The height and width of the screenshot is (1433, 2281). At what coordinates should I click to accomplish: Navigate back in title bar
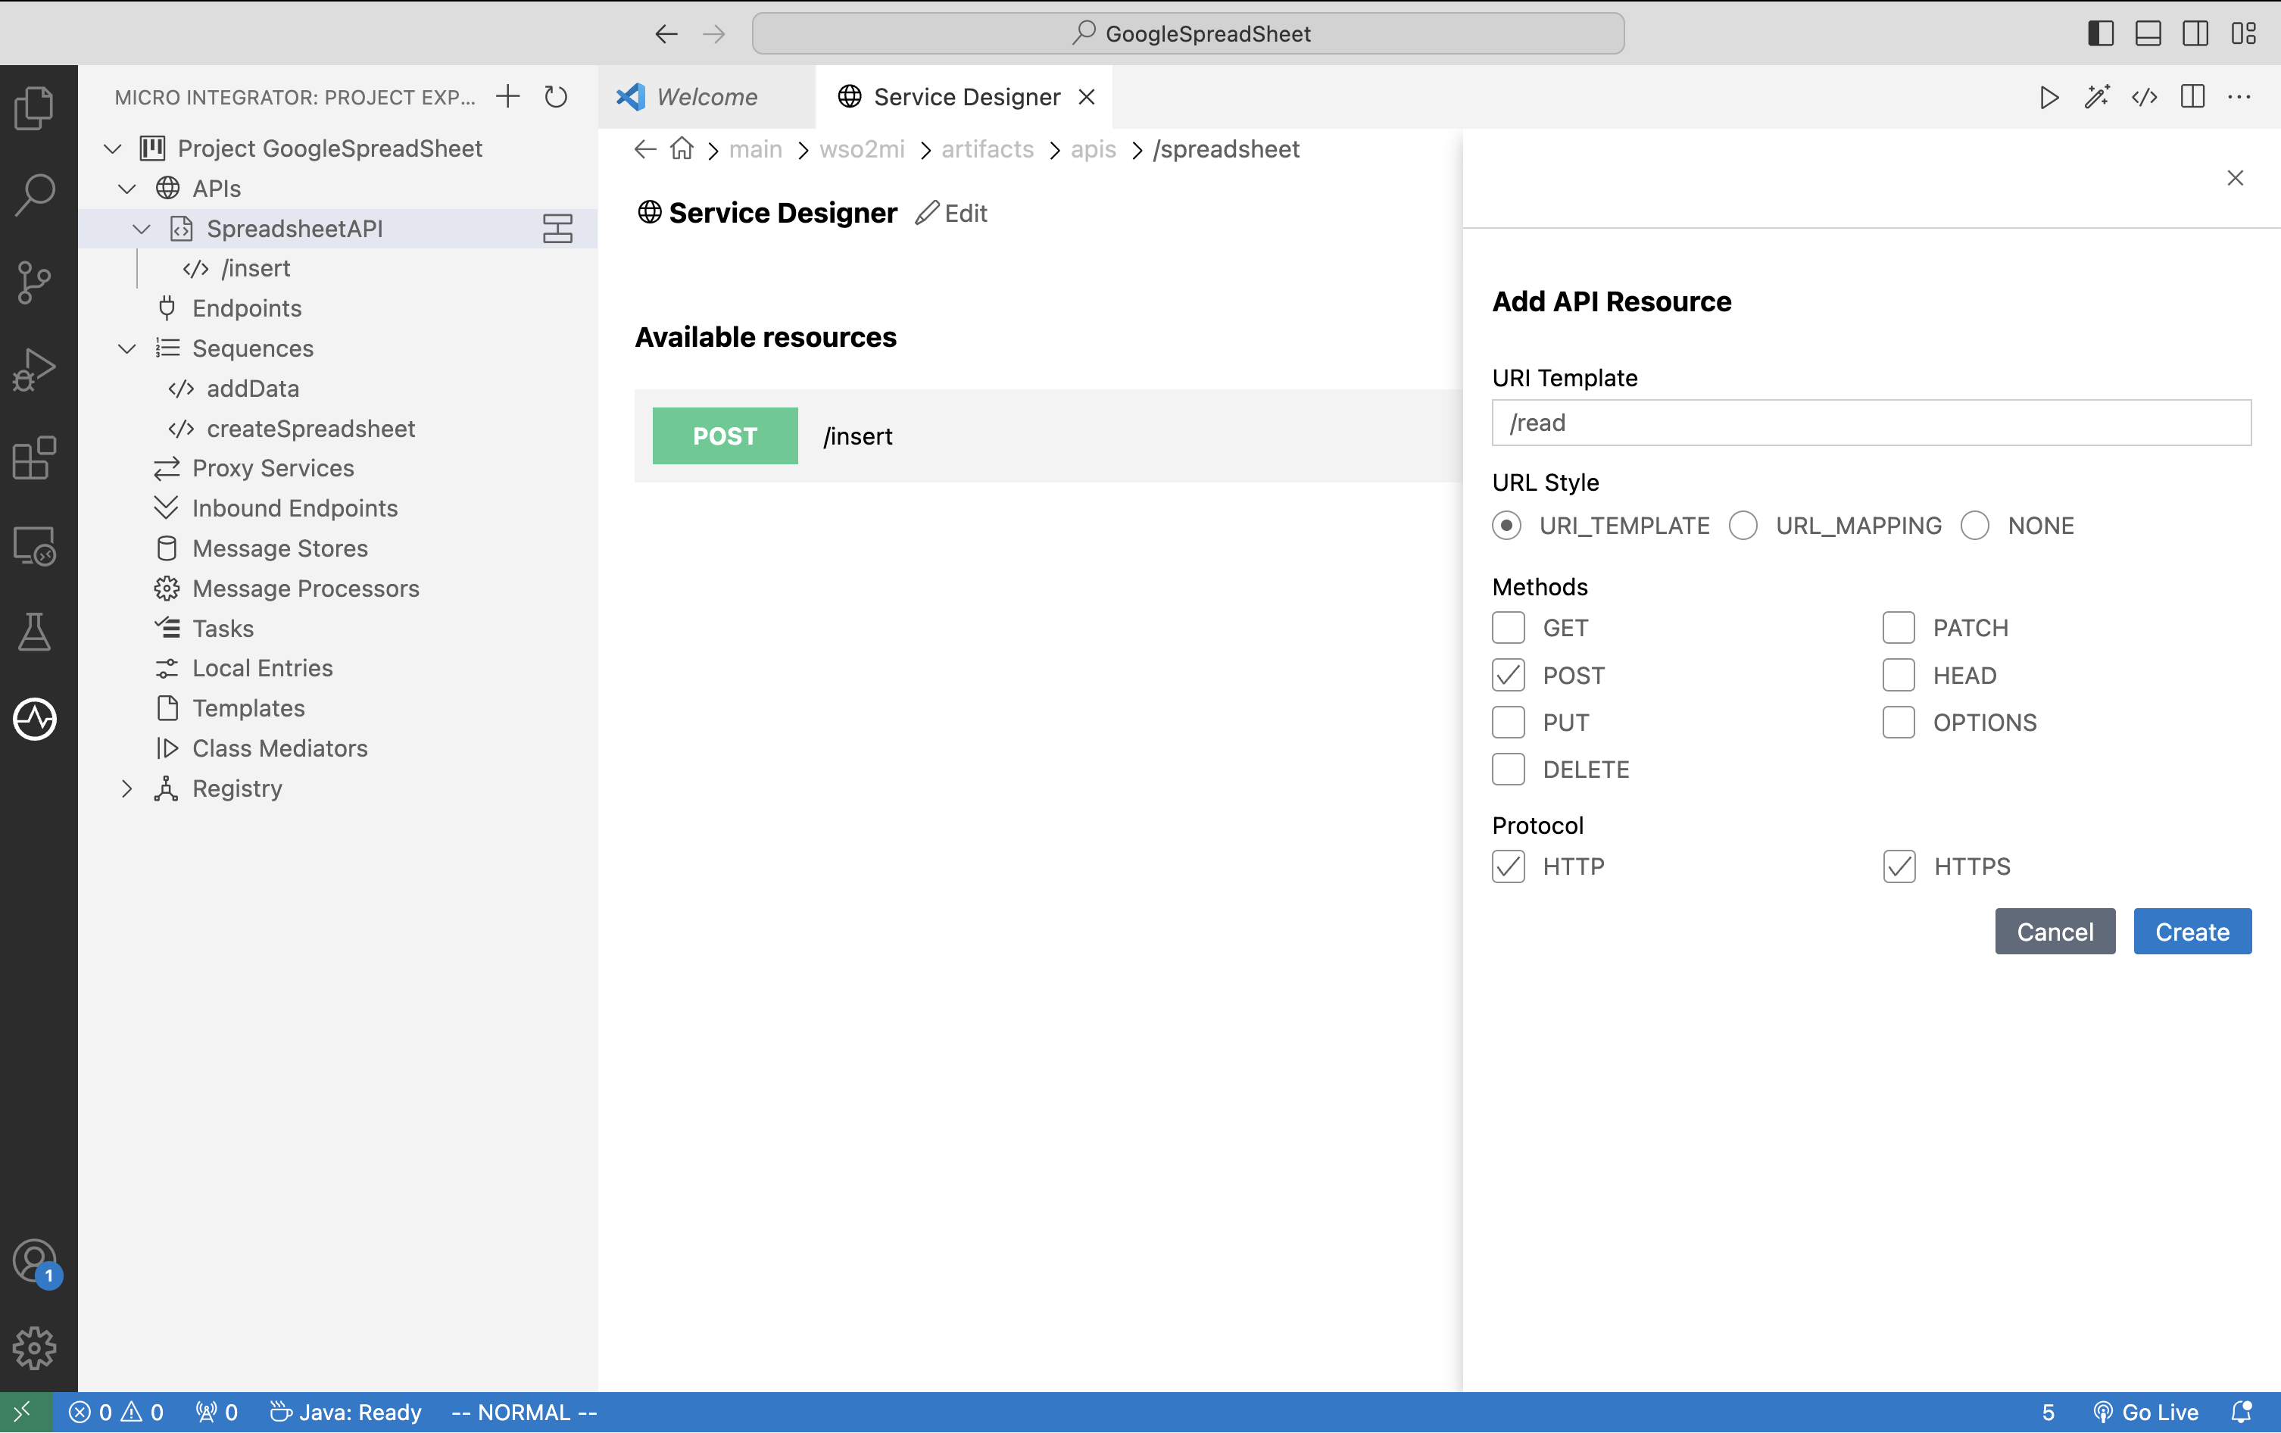pyautogui.click(x=666, y=33)
